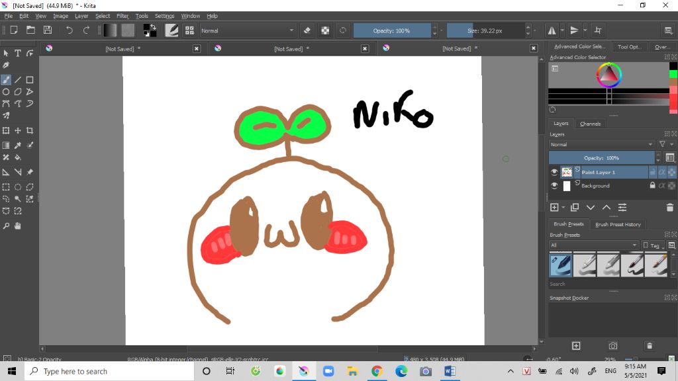Viewport: 678px width, 381px height.
Task: Toggle lock on Background layer
Action: tap(652, 185)
